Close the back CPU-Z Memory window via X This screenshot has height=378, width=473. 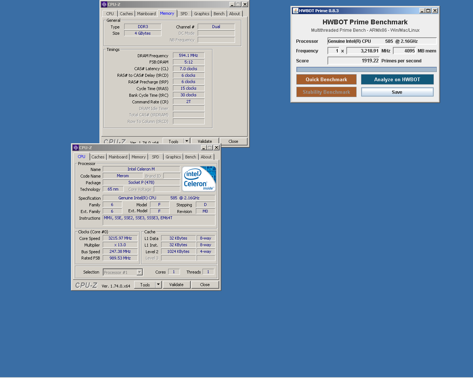coord(245,4)
